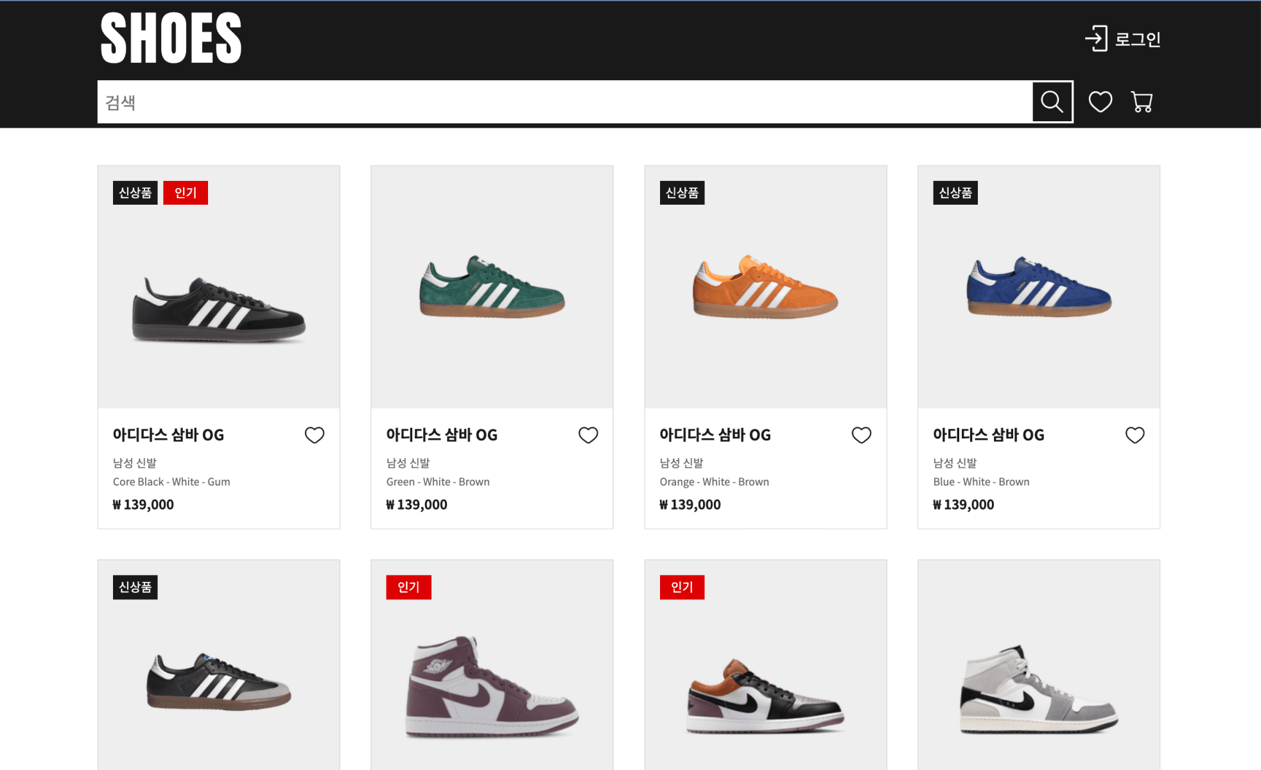1261x770 pixels.
Task: Favorite the Core Black Samba OG shoe
Action: 314,435
